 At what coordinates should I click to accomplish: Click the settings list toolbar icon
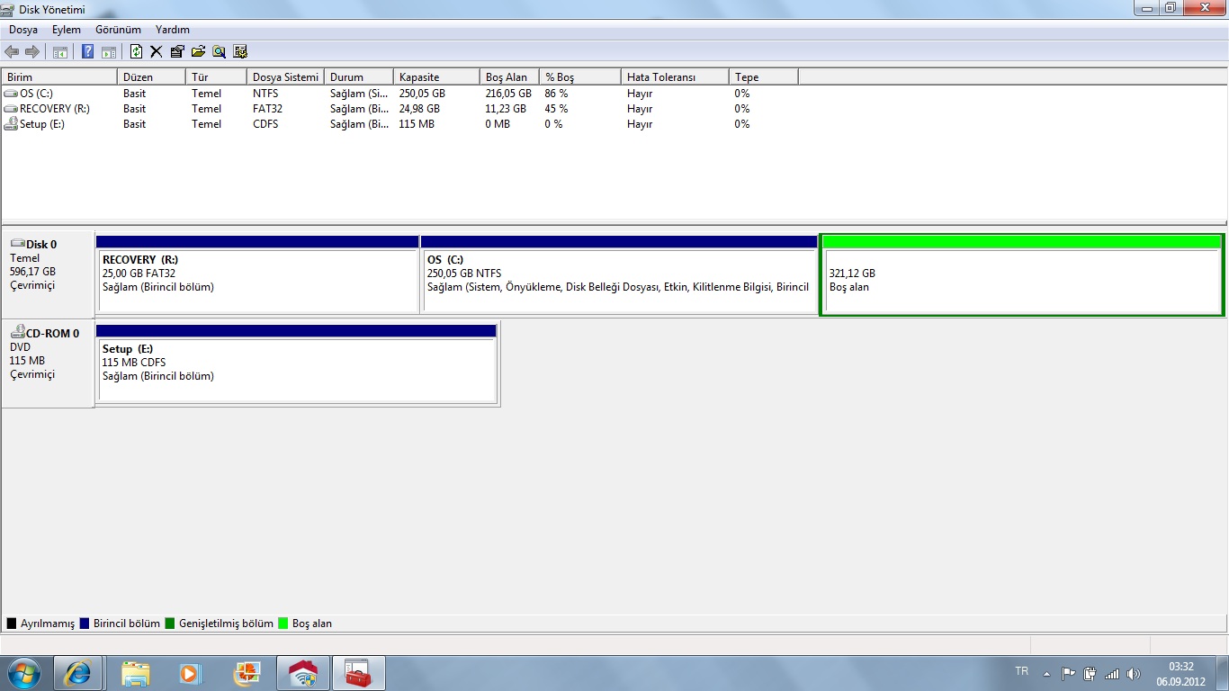coord(240,52)
